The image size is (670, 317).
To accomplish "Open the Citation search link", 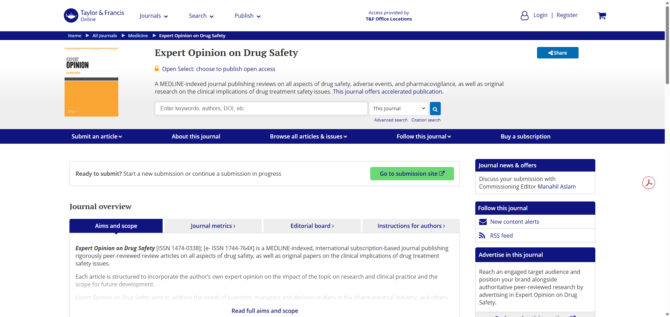I will tap(426, 120).
